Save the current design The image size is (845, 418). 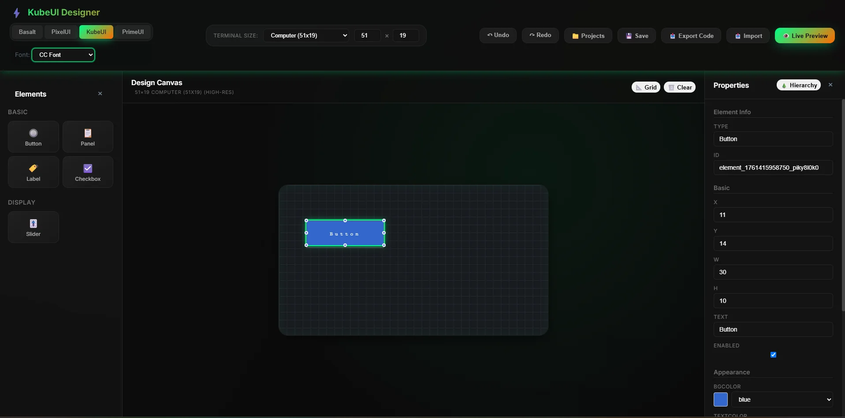click(x=637, y=36)
